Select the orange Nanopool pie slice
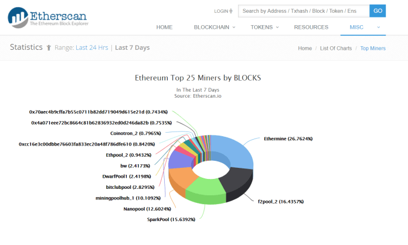This screenshot has width=408, height=245. [x=182, y=177]
